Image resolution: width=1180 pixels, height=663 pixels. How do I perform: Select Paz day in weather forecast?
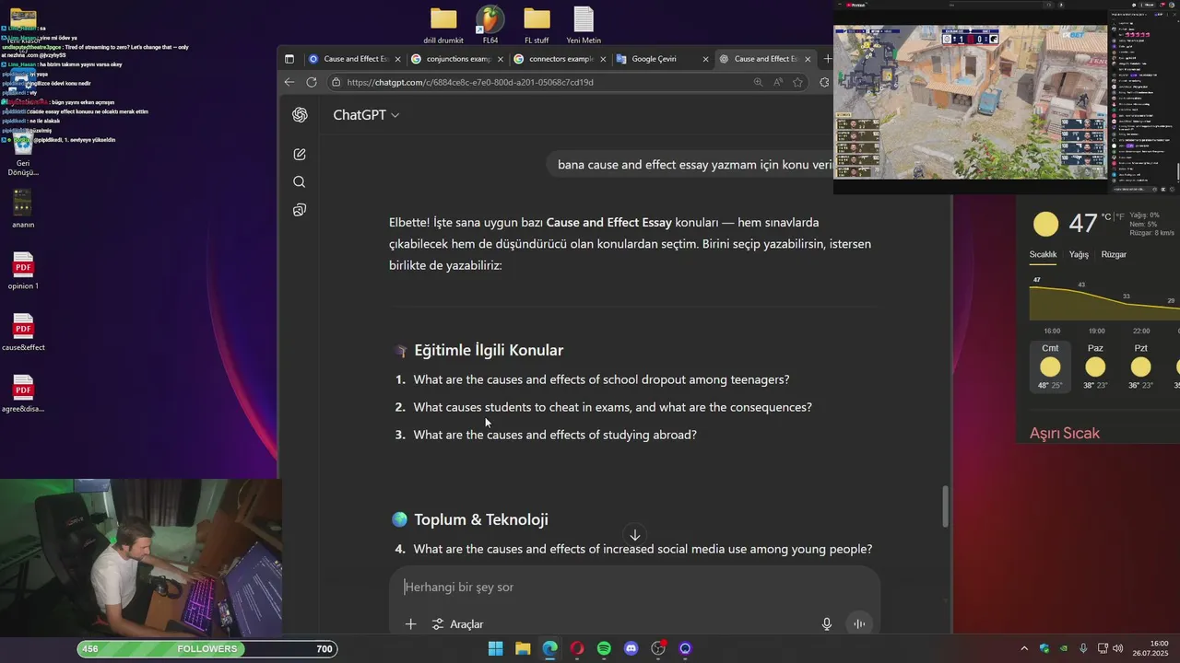pyautogui.click(x=1095, y=366)
